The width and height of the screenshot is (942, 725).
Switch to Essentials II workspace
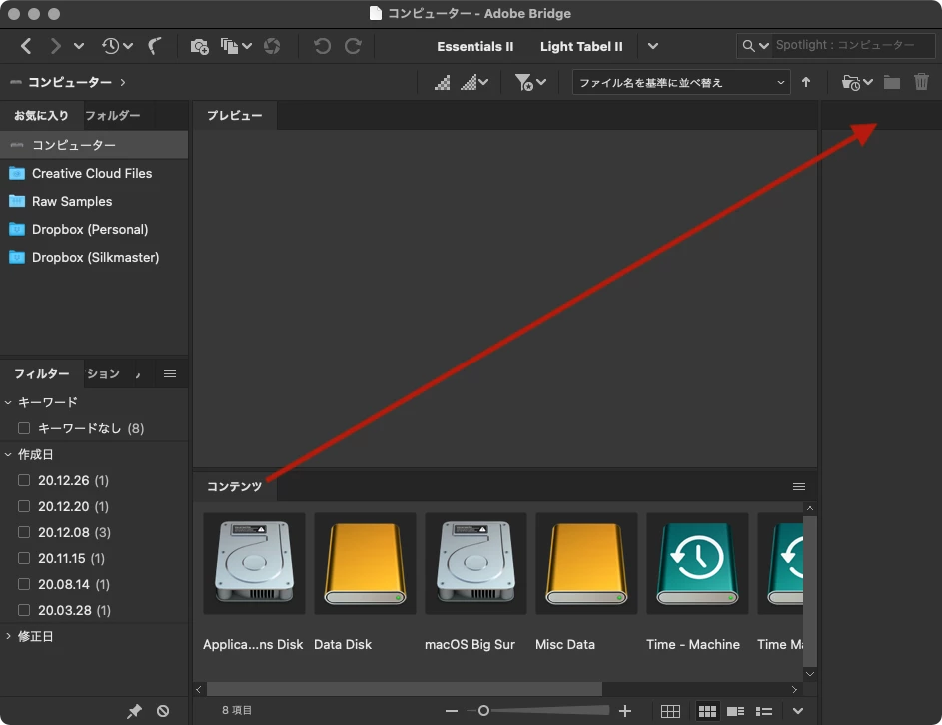click(475, 46)
